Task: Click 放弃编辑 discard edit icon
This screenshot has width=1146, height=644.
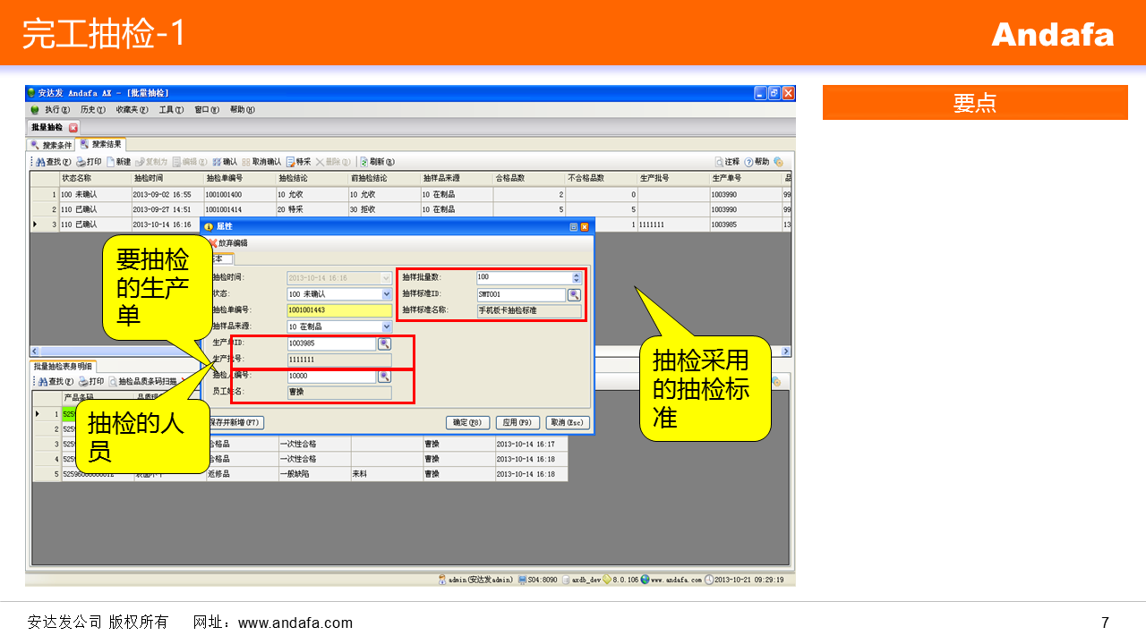Action: 213,242
